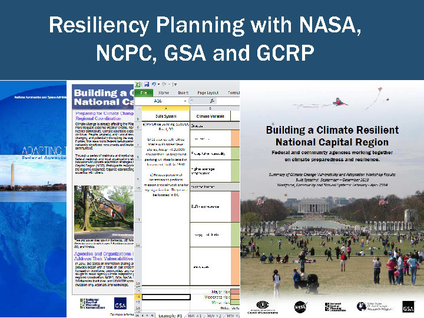424x318 pixels.
Task: Open the Page Layout ribbon tab
Action: (208, 92)
